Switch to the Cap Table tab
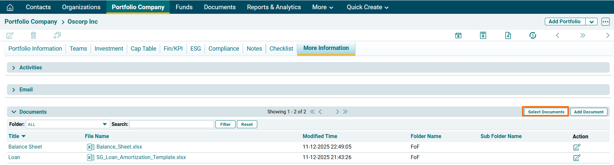614x165 pixels. (x=143, y=49)
